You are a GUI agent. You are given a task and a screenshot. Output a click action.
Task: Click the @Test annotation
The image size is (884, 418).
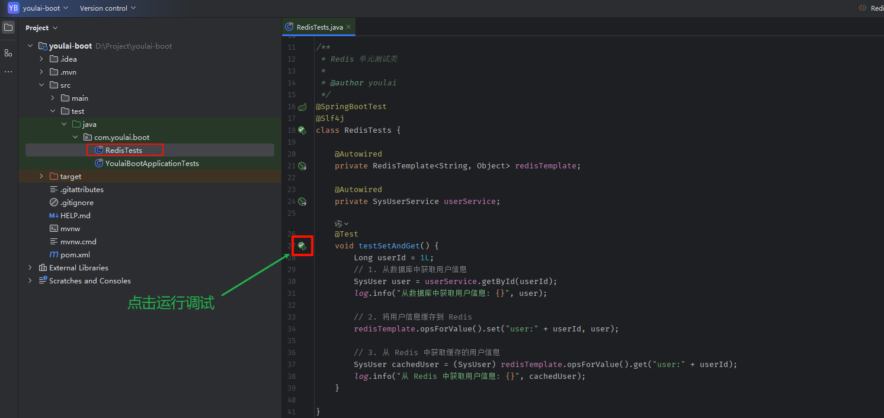347,234
